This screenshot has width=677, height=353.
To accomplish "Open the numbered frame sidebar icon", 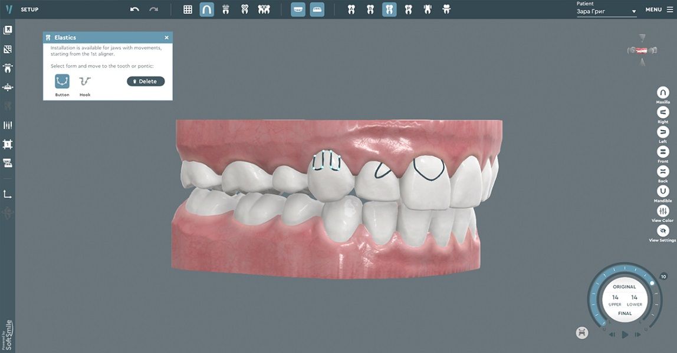I will [7, 144].
